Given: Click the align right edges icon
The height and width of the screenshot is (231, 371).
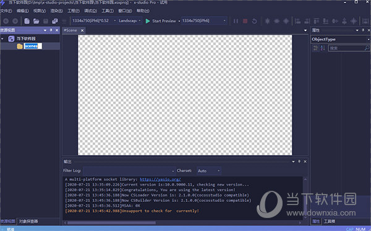Looking at the screenshot, I should (307, 21).
